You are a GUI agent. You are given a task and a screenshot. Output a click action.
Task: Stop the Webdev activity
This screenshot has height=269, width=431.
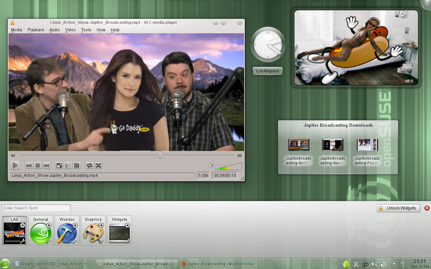[x=75, y=225]
